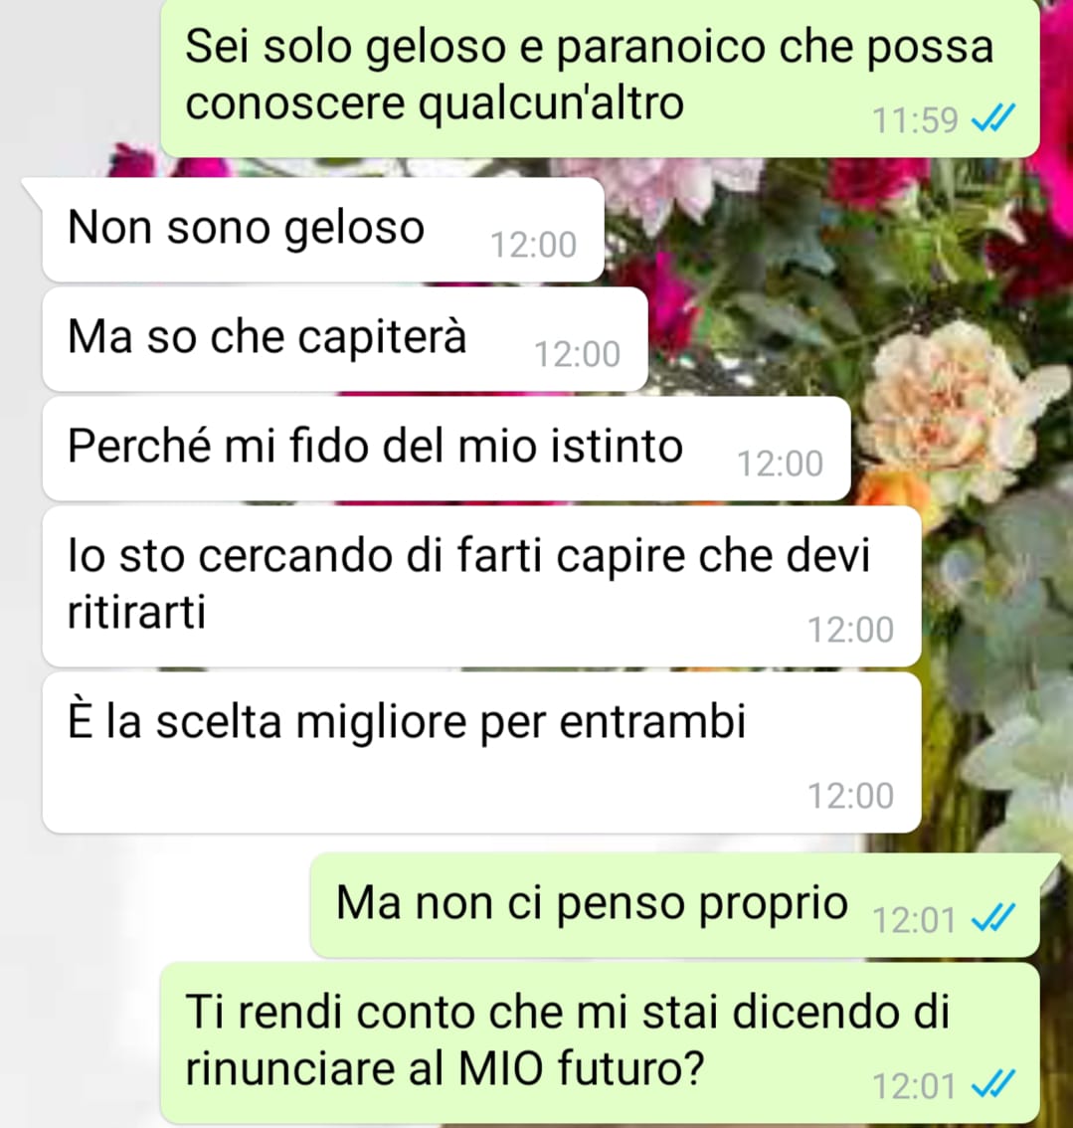Select the message about 'devi ritirarti'

point(482,586)
